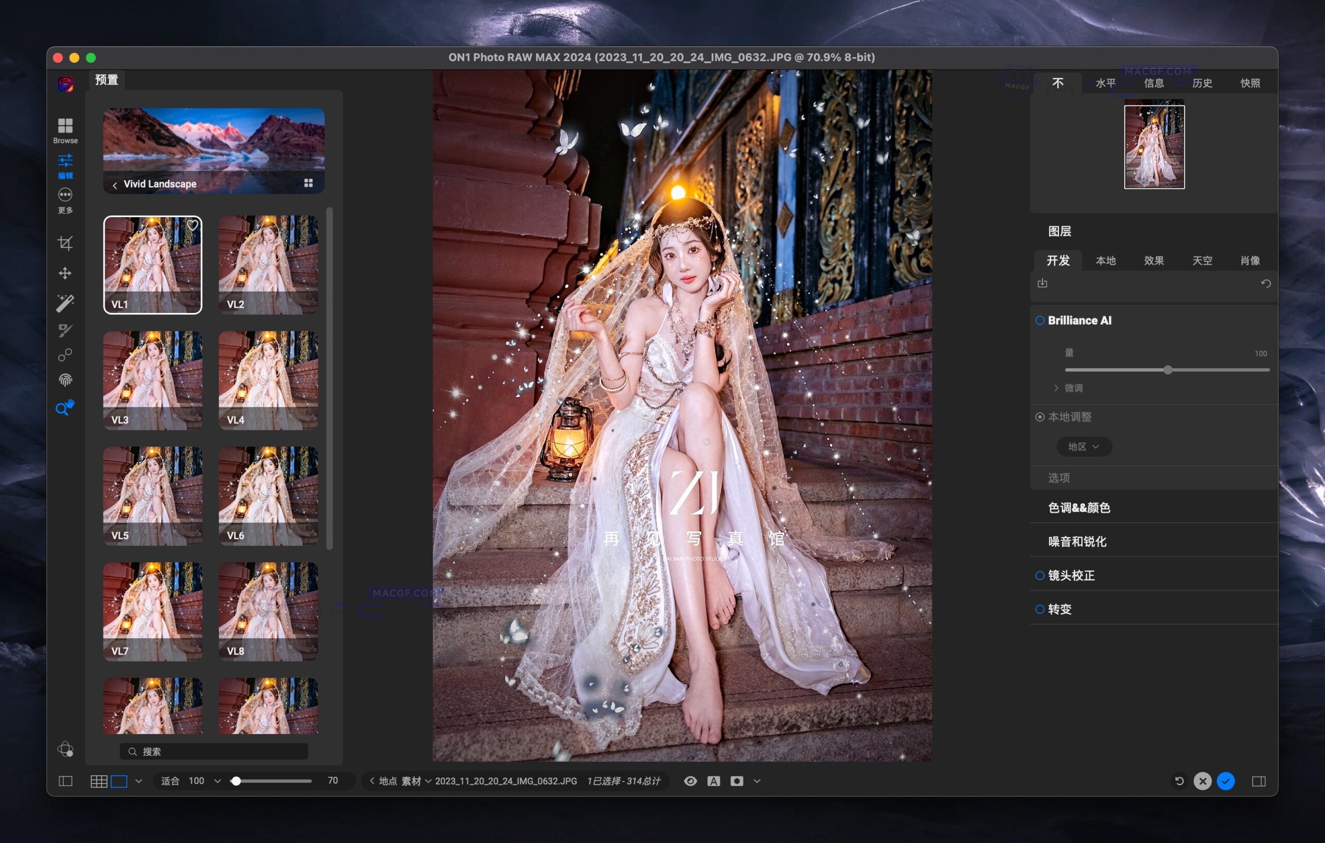Switch to grid view in the bottom bar

point(100,781)
